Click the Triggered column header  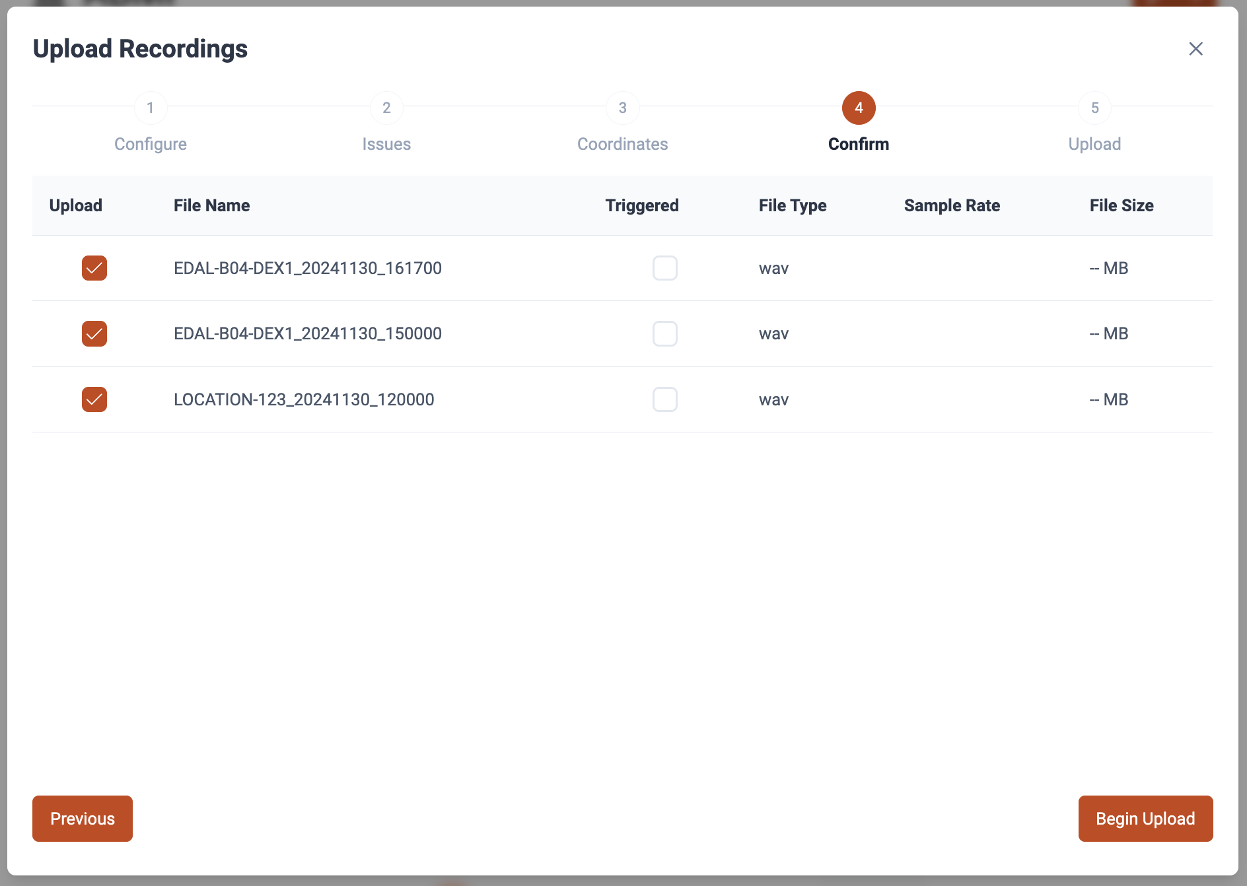[x=641, y=206]
